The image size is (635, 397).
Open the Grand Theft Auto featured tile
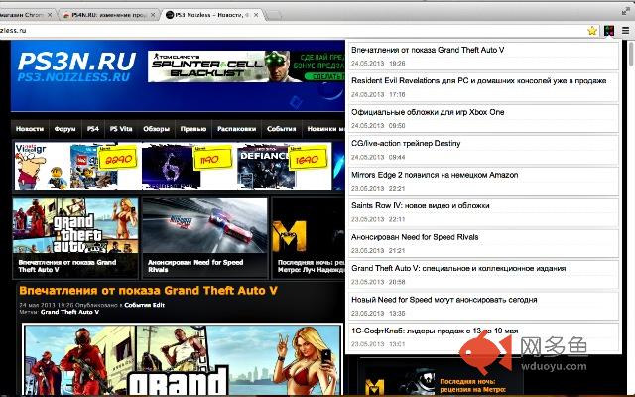coord(75,238)
